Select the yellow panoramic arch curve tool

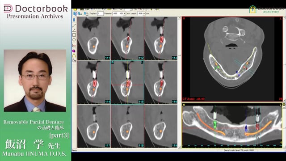[x=74, y=55]
